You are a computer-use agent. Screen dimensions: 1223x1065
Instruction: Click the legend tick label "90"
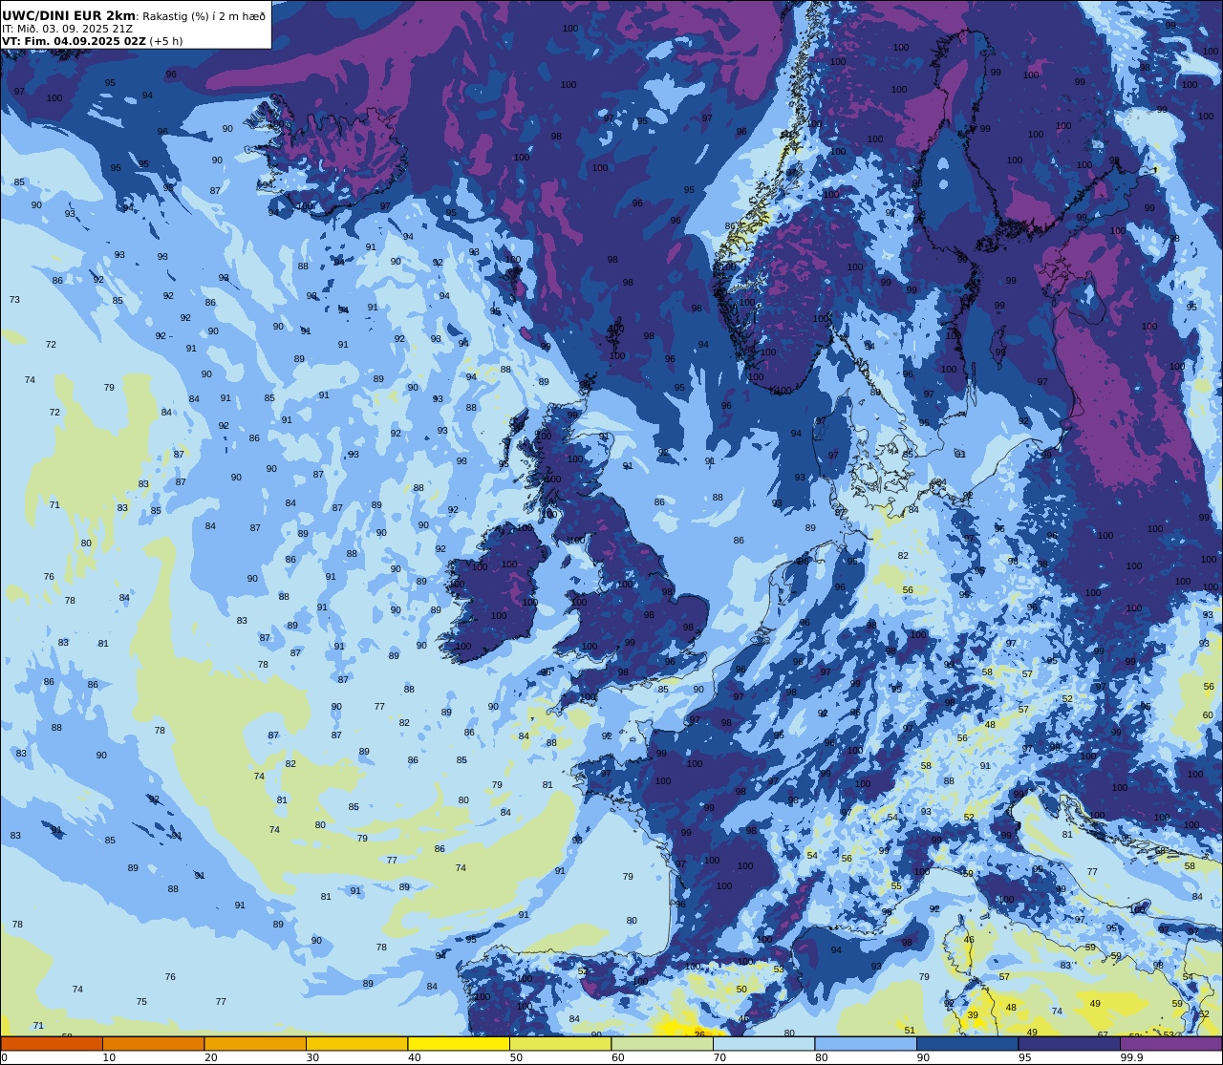pos(923,1057)
